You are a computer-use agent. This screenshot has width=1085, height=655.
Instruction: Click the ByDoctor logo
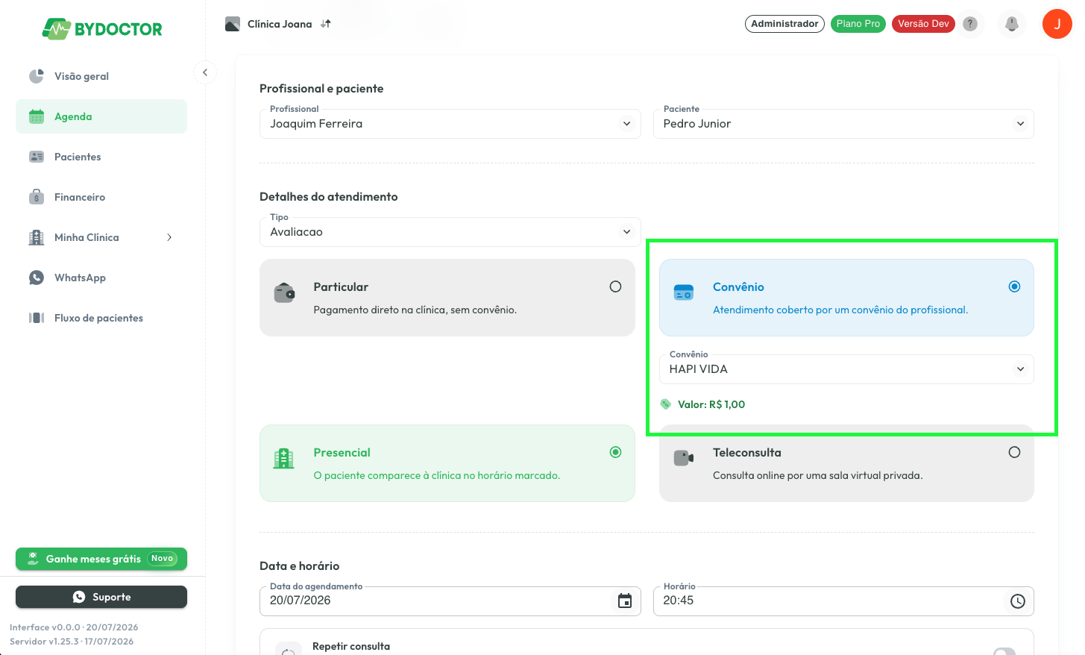102,29
